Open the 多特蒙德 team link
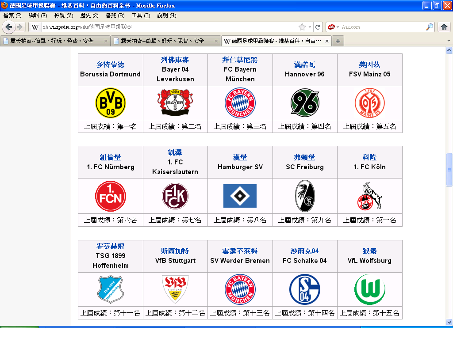The height and width of the screenshot is (338, 453). point(110,65)
